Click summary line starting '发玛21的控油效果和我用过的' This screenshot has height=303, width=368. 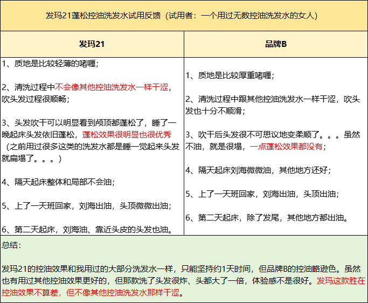(181, 269)
